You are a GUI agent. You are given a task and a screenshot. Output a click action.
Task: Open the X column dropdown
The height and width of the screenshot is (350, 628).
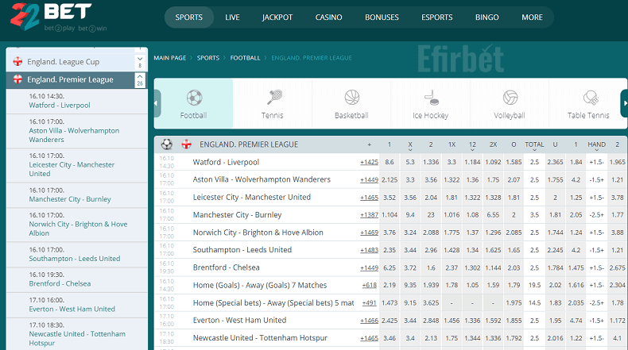point(410,146)
